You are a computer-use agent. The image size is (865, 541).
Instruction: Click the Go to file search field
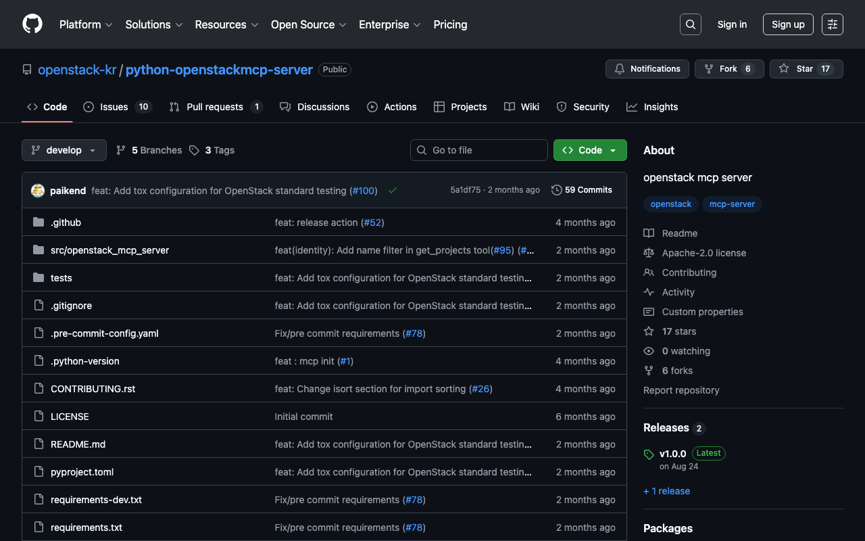coord(478,150)
